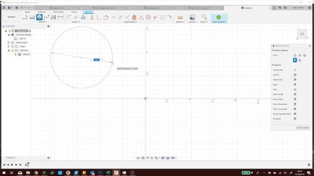Open the Create dropdown menu
The height and width of the screenshot is (176, 314).
pyautogui.click(x=43, y=22)
